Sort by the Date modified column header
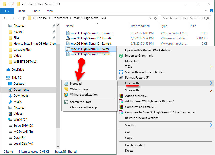 click(140, 26)
